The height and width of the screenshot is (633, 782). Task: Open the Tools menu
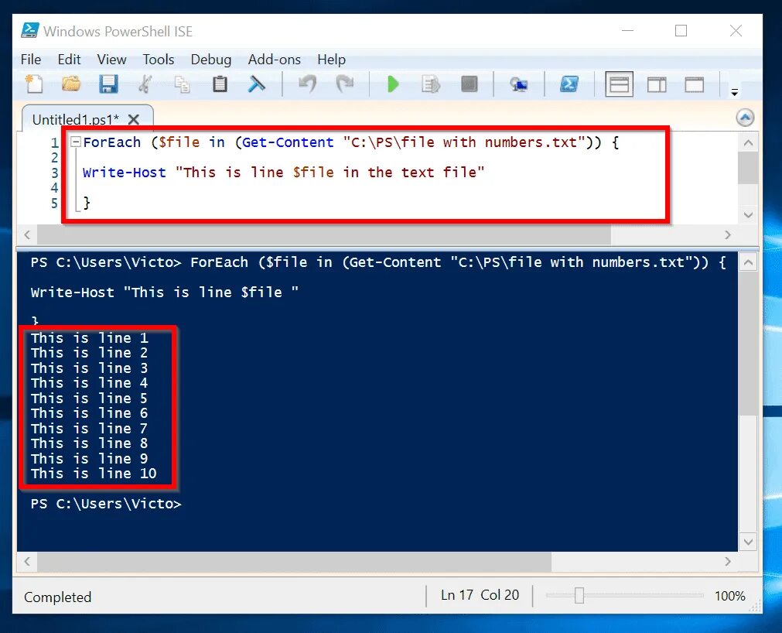click(158, 60)
